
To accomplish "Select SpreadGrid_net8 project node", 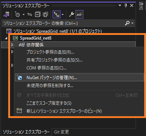I will tap(36, 38).
